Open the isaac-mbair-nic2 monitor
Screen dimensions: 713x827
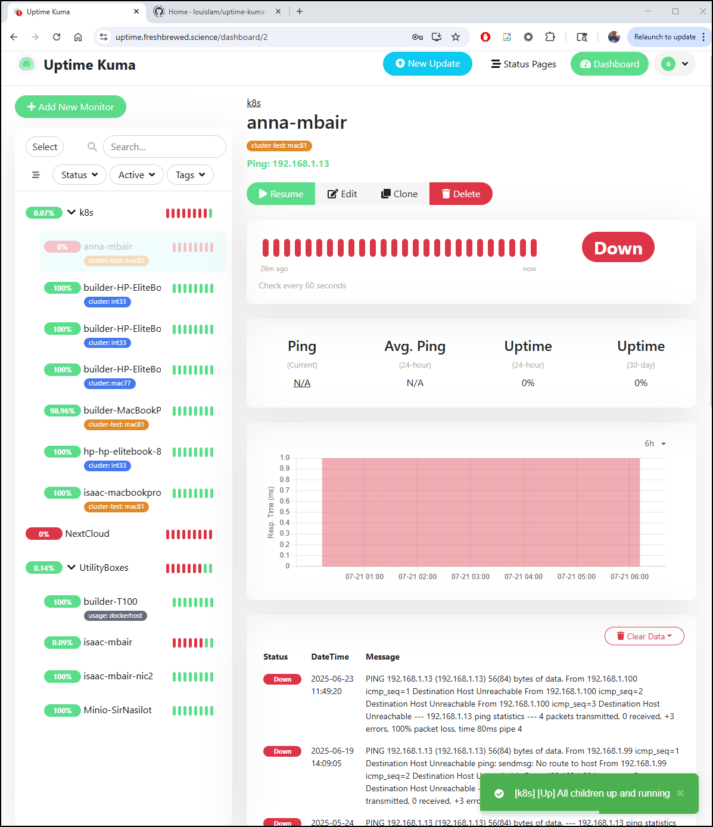pos(133,676)
